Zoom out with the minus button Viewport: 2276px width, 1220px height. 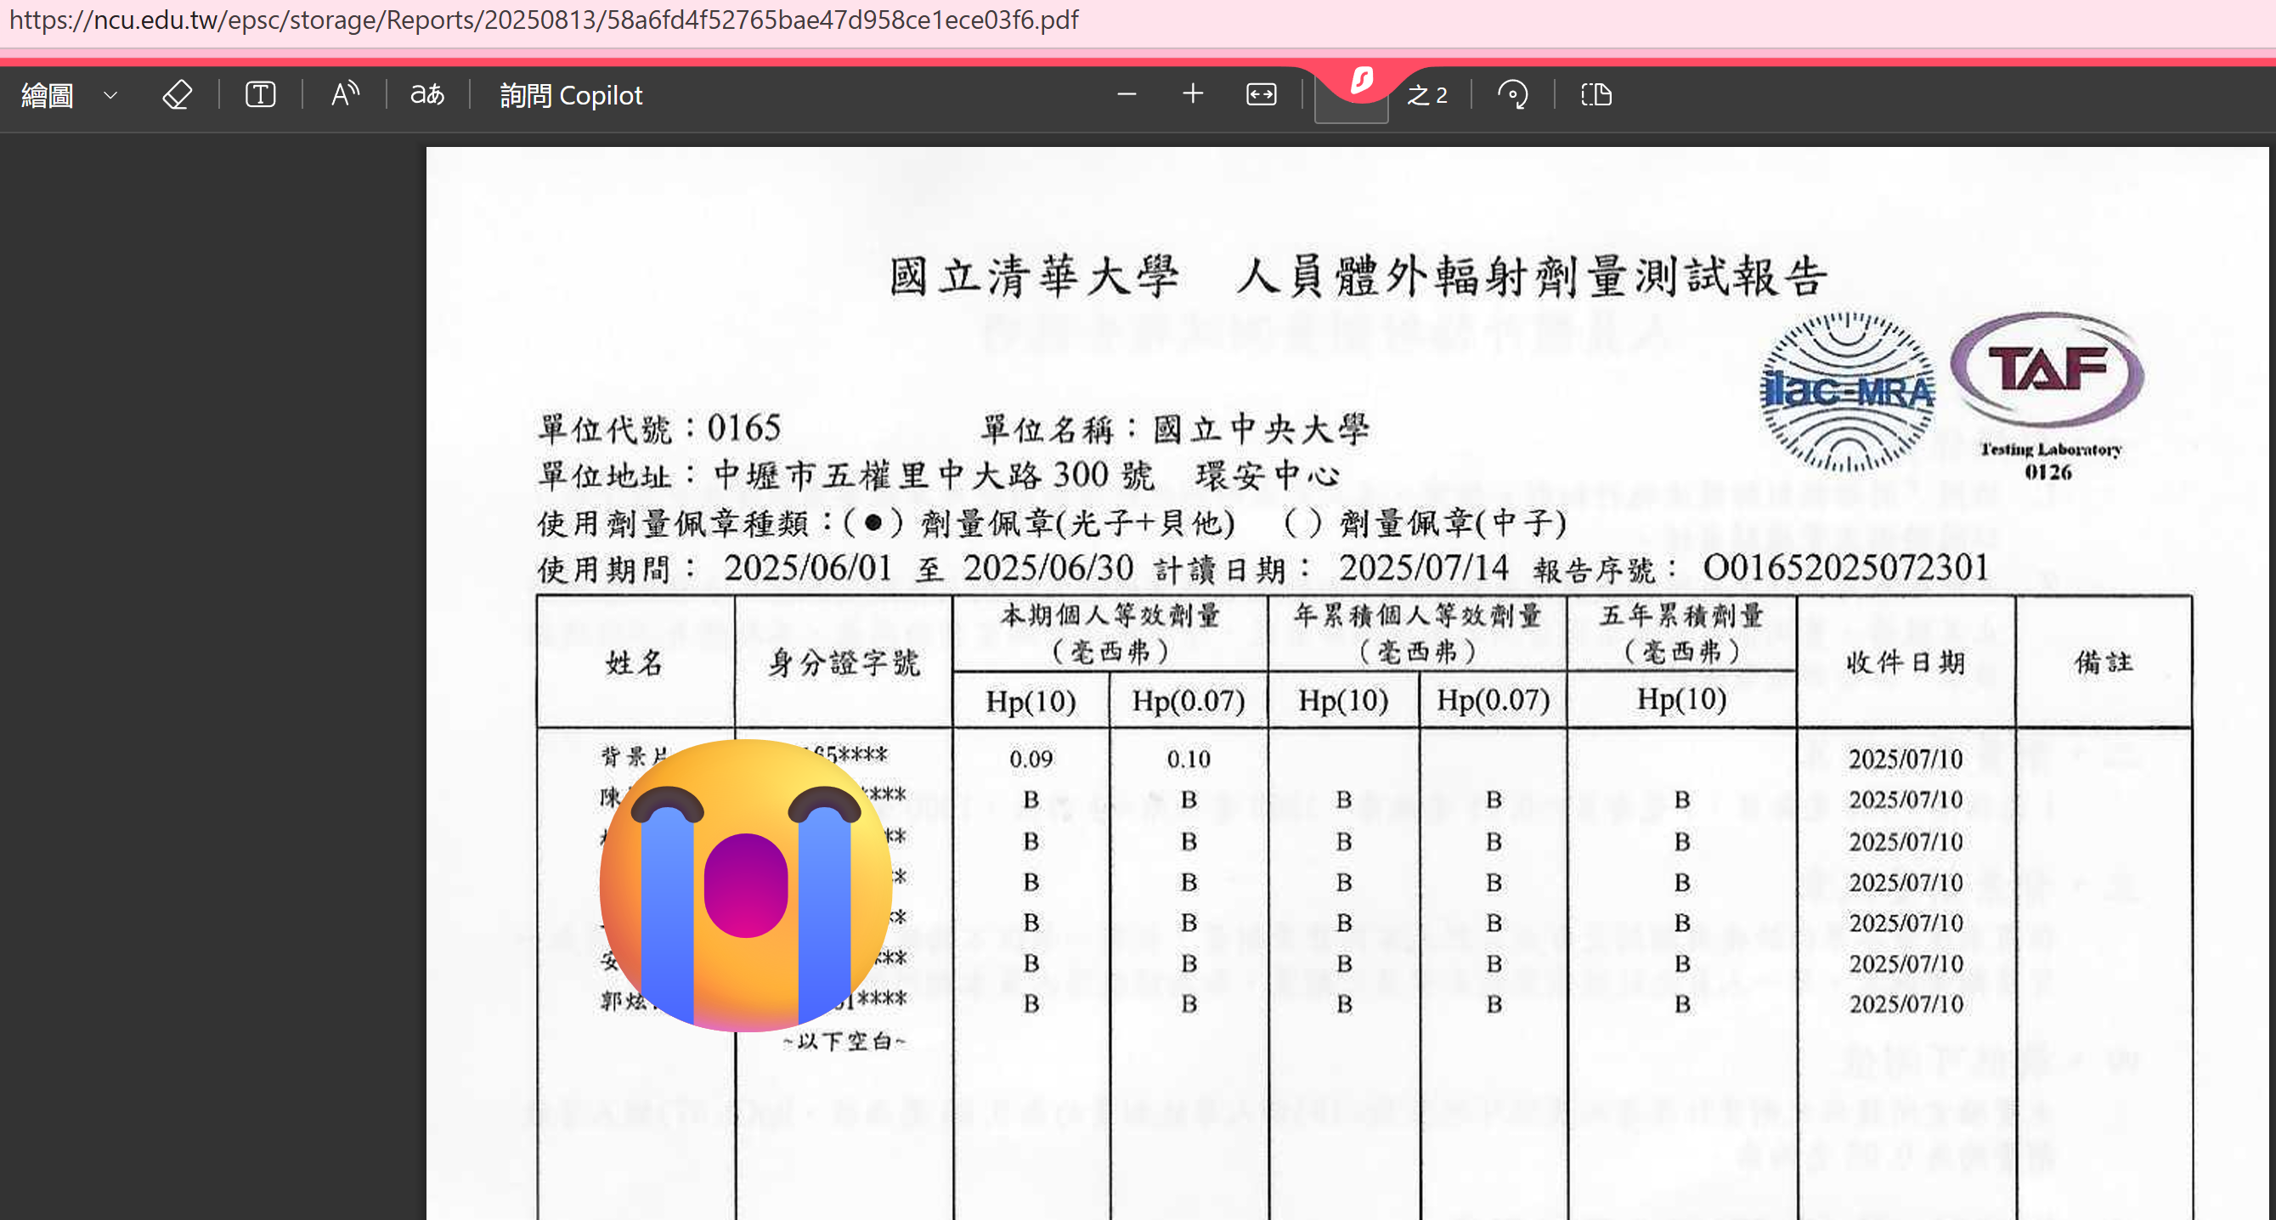click(x=1127, y=93)
